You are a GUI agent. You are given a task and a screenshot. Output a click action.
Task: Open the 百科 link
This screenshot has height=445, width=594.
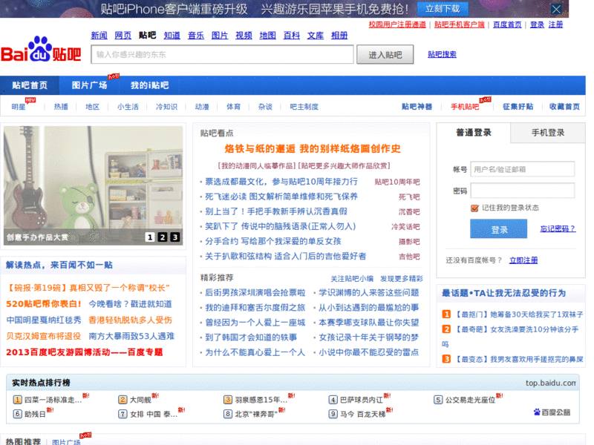[x=291, y=35]
